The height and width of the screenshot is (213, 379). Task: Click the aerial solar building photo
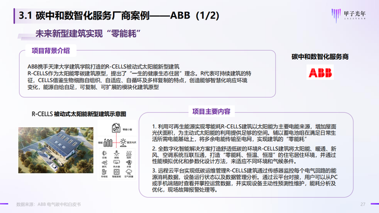coord(56,150)
